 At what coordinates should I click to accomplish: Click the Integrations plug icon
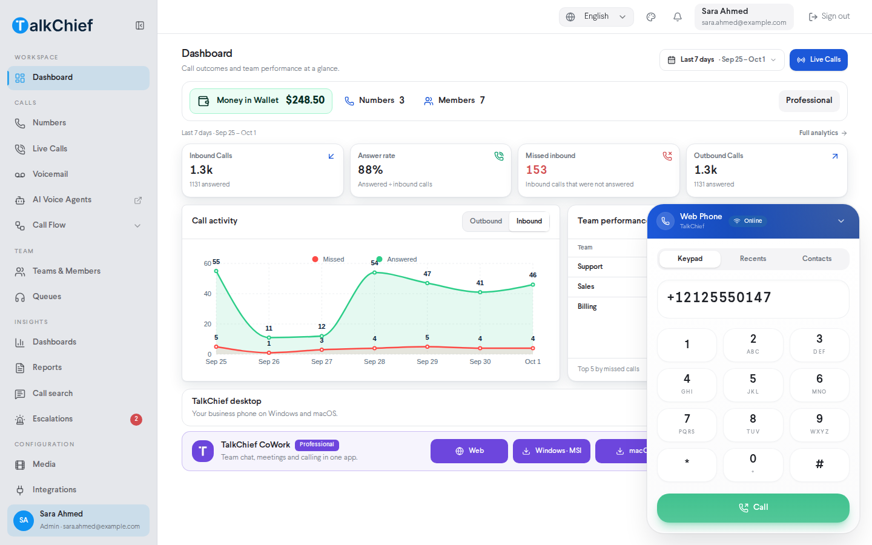tap(20, 490)
